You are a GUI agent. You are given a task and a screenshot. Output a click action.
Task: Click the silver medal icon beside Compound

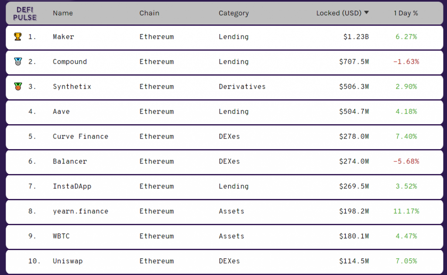tap(17, 62)
